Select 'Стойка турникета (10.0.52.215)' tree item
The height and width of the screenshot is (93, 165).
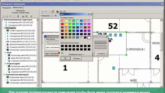coord(22,31)
